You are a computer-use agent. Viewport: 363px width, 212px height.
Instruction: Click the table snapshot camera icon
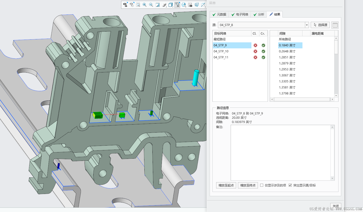click(x=190, y=5)
